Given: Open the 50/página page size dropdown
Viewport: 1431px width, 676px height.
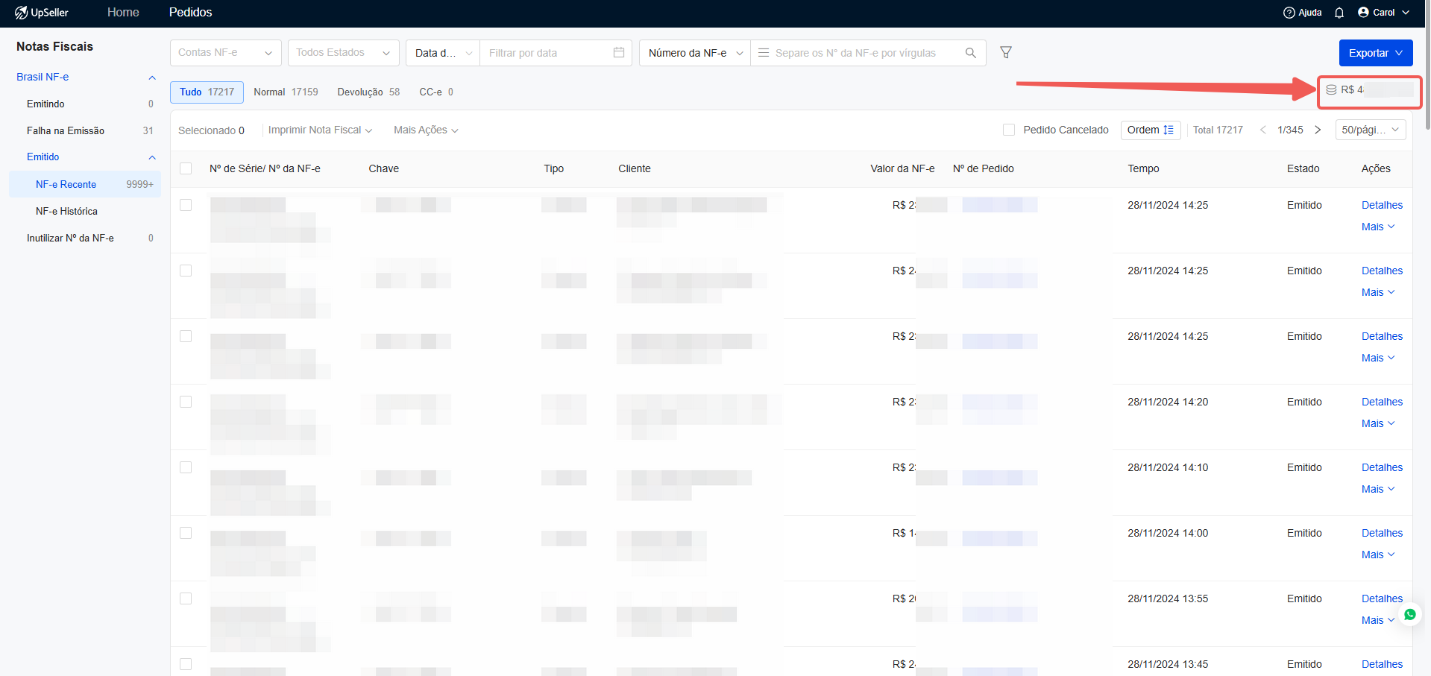Looking at the screenshot, I should [1371, 130].
